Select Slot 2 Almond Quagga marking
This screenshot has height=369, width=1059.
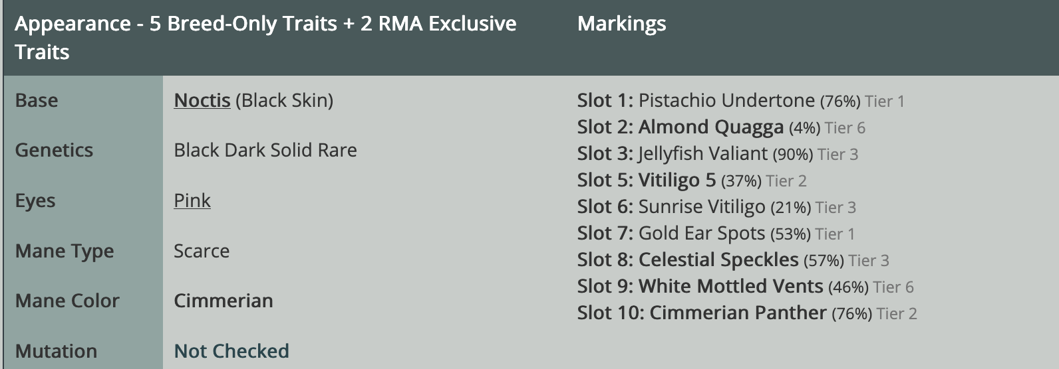(710, 127)
